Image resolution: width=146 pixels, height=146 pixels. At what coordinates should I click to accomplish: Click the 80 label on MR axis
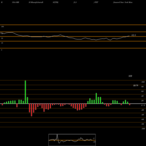[142, 87]
